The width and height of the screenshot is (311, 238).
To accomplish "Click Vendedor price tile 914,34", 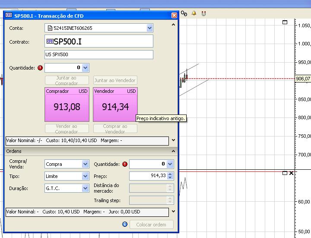I will click(x=115, y=105).
